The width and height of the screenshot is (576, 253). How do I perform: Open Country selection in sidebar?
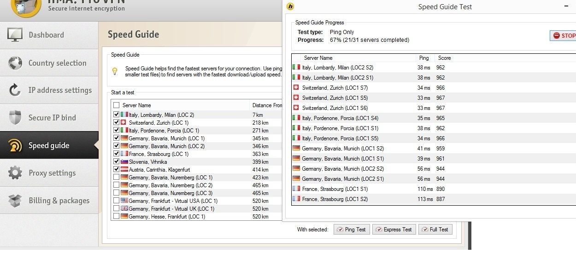pyautogui.click(x=49, y=63)
